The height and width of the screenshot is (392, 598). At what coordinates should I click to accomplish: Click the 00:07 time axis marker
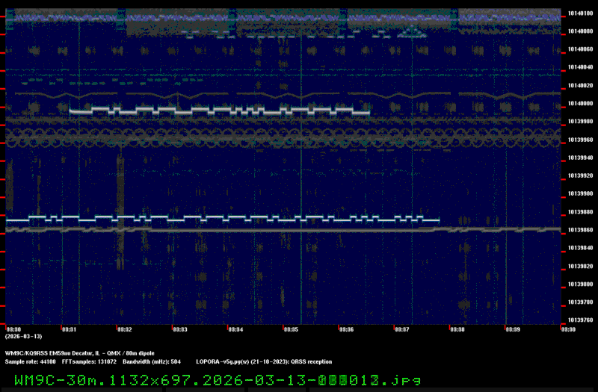click(x=402, y=329)
